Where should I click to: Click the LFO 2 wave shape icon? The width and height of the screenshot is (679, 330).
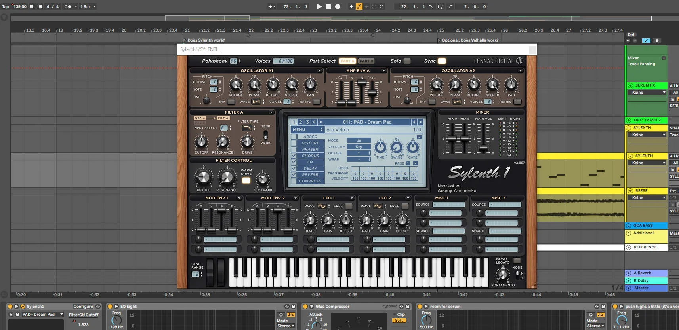tap(378, 206)
